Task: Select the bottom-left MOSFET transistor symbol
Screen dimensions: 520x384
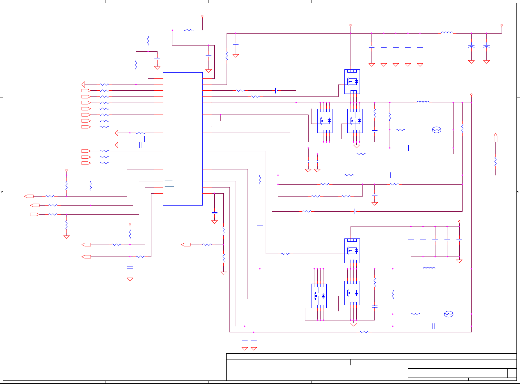Action: pyautogui.click(x=319, y=296)
